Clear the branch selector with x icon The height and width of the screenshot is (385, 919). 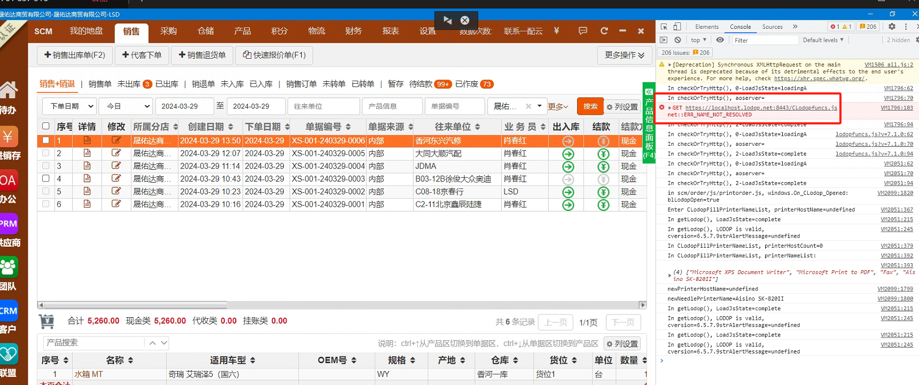528,106
